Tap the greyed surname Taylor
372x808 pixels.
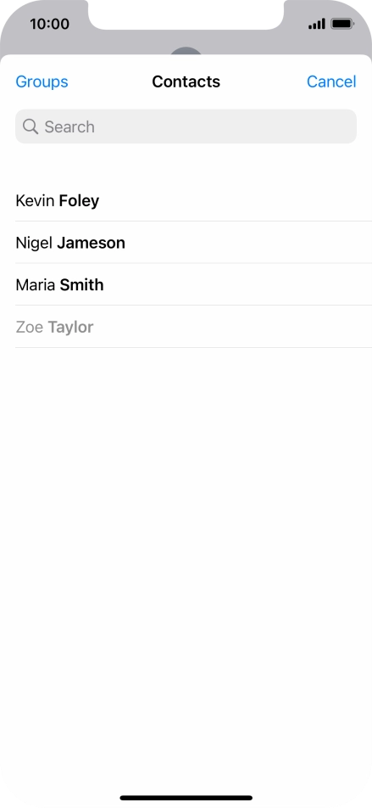click(x=71, y=327)
